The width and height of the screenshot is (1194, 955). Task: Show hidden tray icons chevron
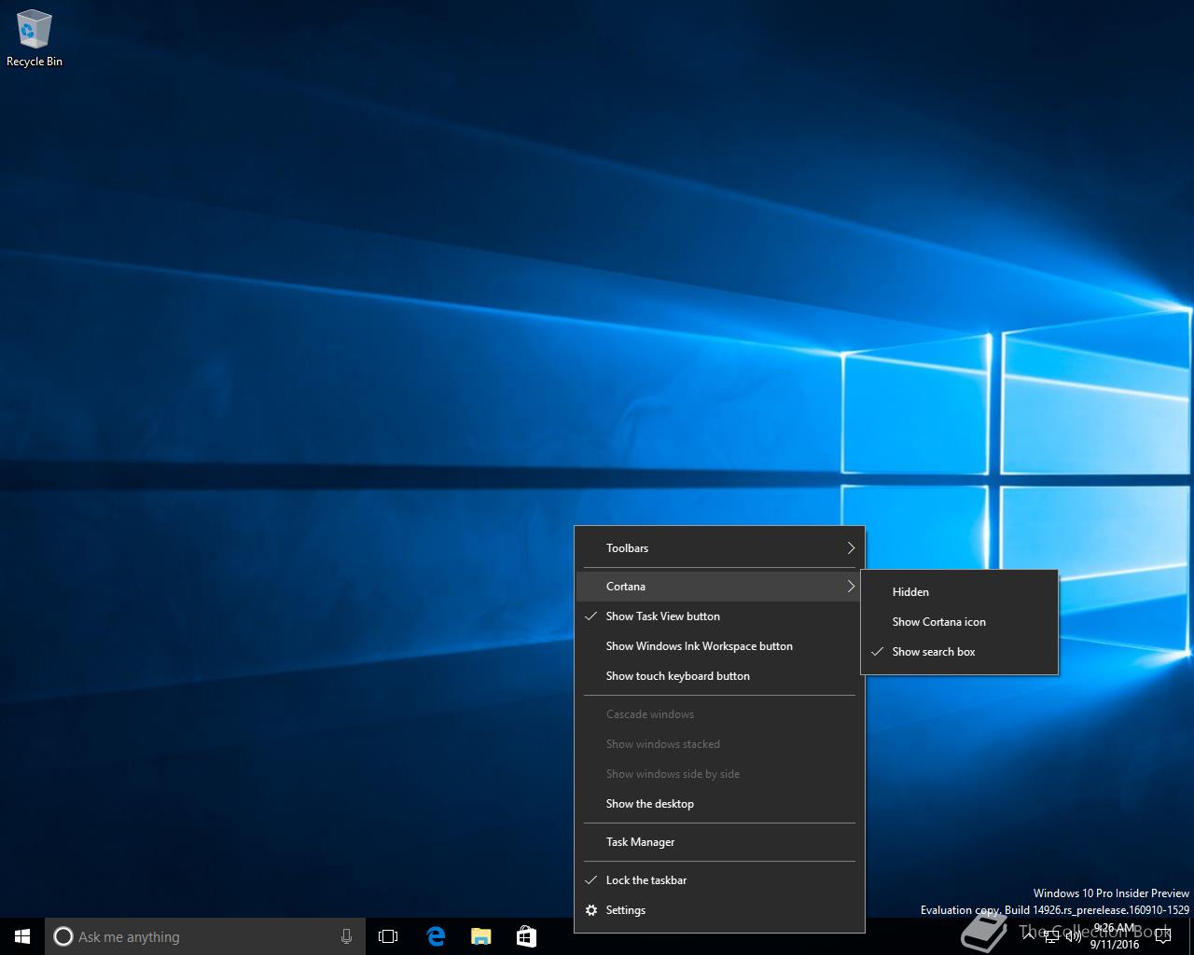(1029, 935)
